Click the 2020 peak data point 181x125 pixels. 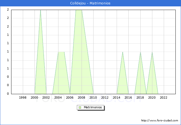[x=152, y=52]
